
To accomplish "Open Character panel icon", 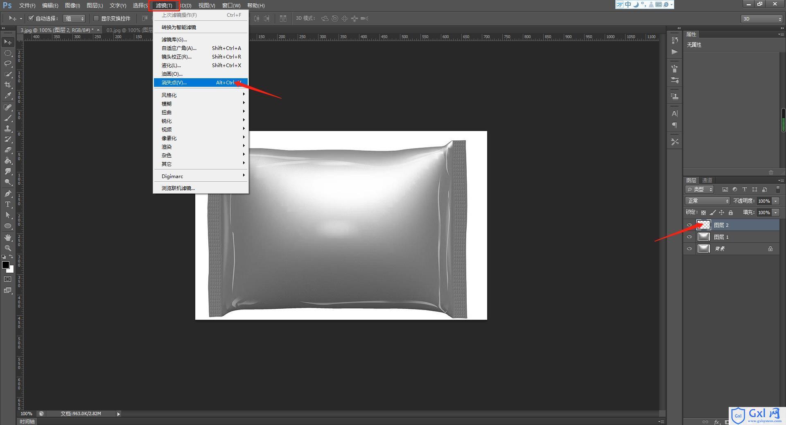I will (x=675, y=113).
